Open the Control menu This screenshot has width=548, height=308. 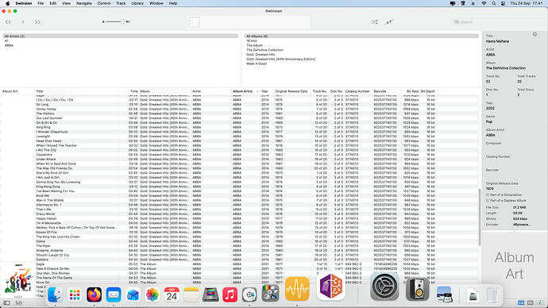coord(104,3)
